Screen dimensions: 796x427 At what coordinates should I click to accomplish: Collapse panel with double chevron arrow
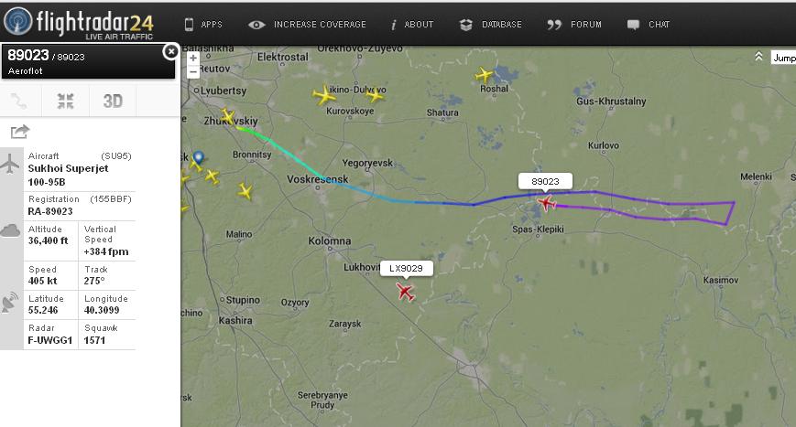[758, 56]
